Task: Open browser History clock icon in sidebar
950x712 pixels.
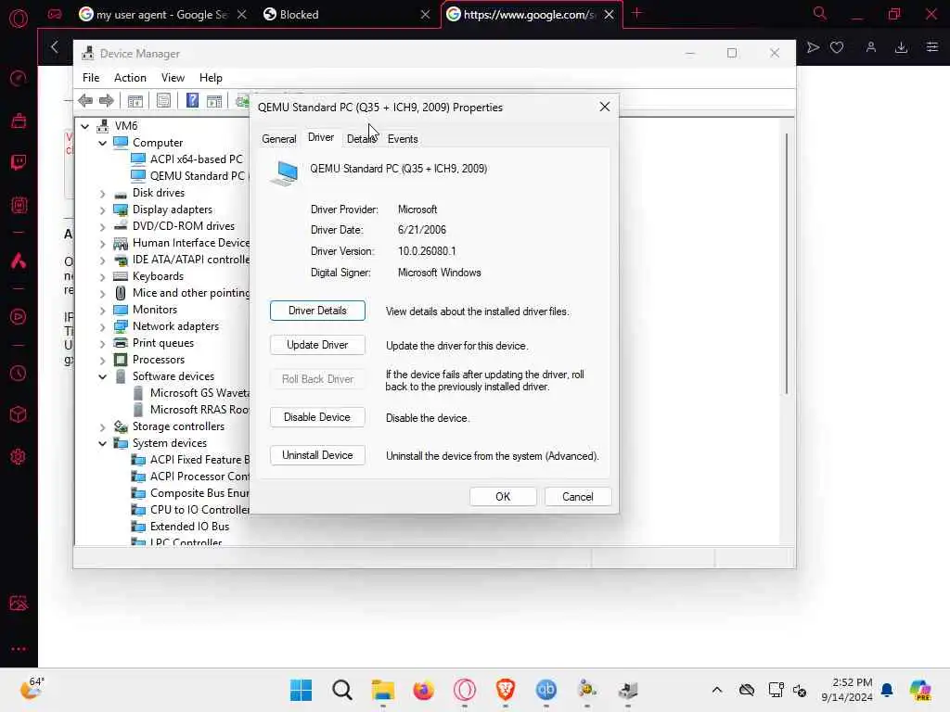Action: 19,373
